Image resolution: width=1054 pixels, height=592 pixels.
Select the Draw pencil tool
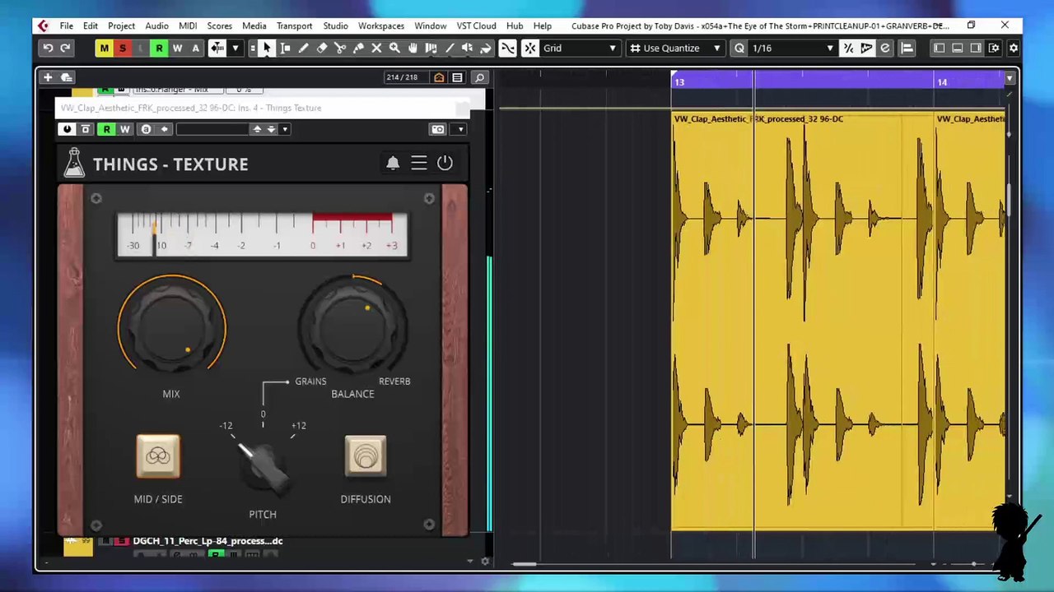pos(303,49)
